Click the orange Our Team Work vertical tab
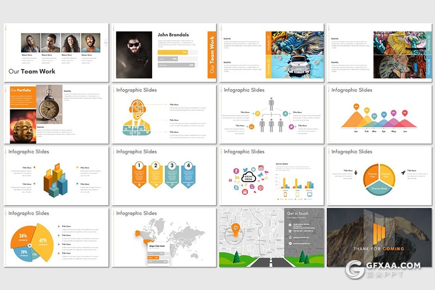 [212, 55]
